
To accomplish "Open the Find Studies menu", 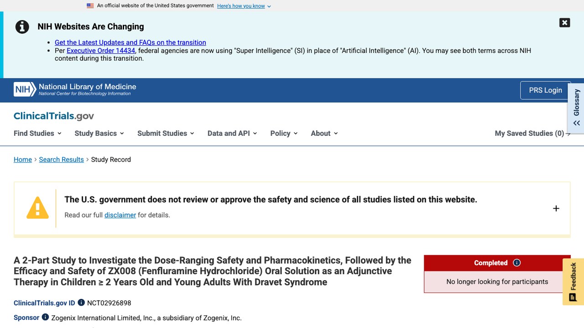I will 38,133.
